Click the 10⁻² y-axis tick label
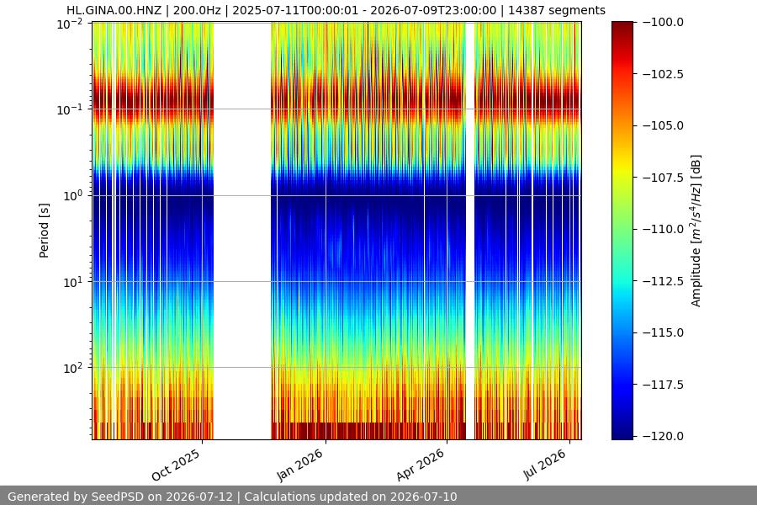The width and height of the screenshot is (757, 505). (70, 24)
